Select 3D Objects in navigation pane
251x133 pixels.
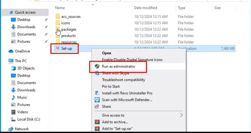pos(26,68)
